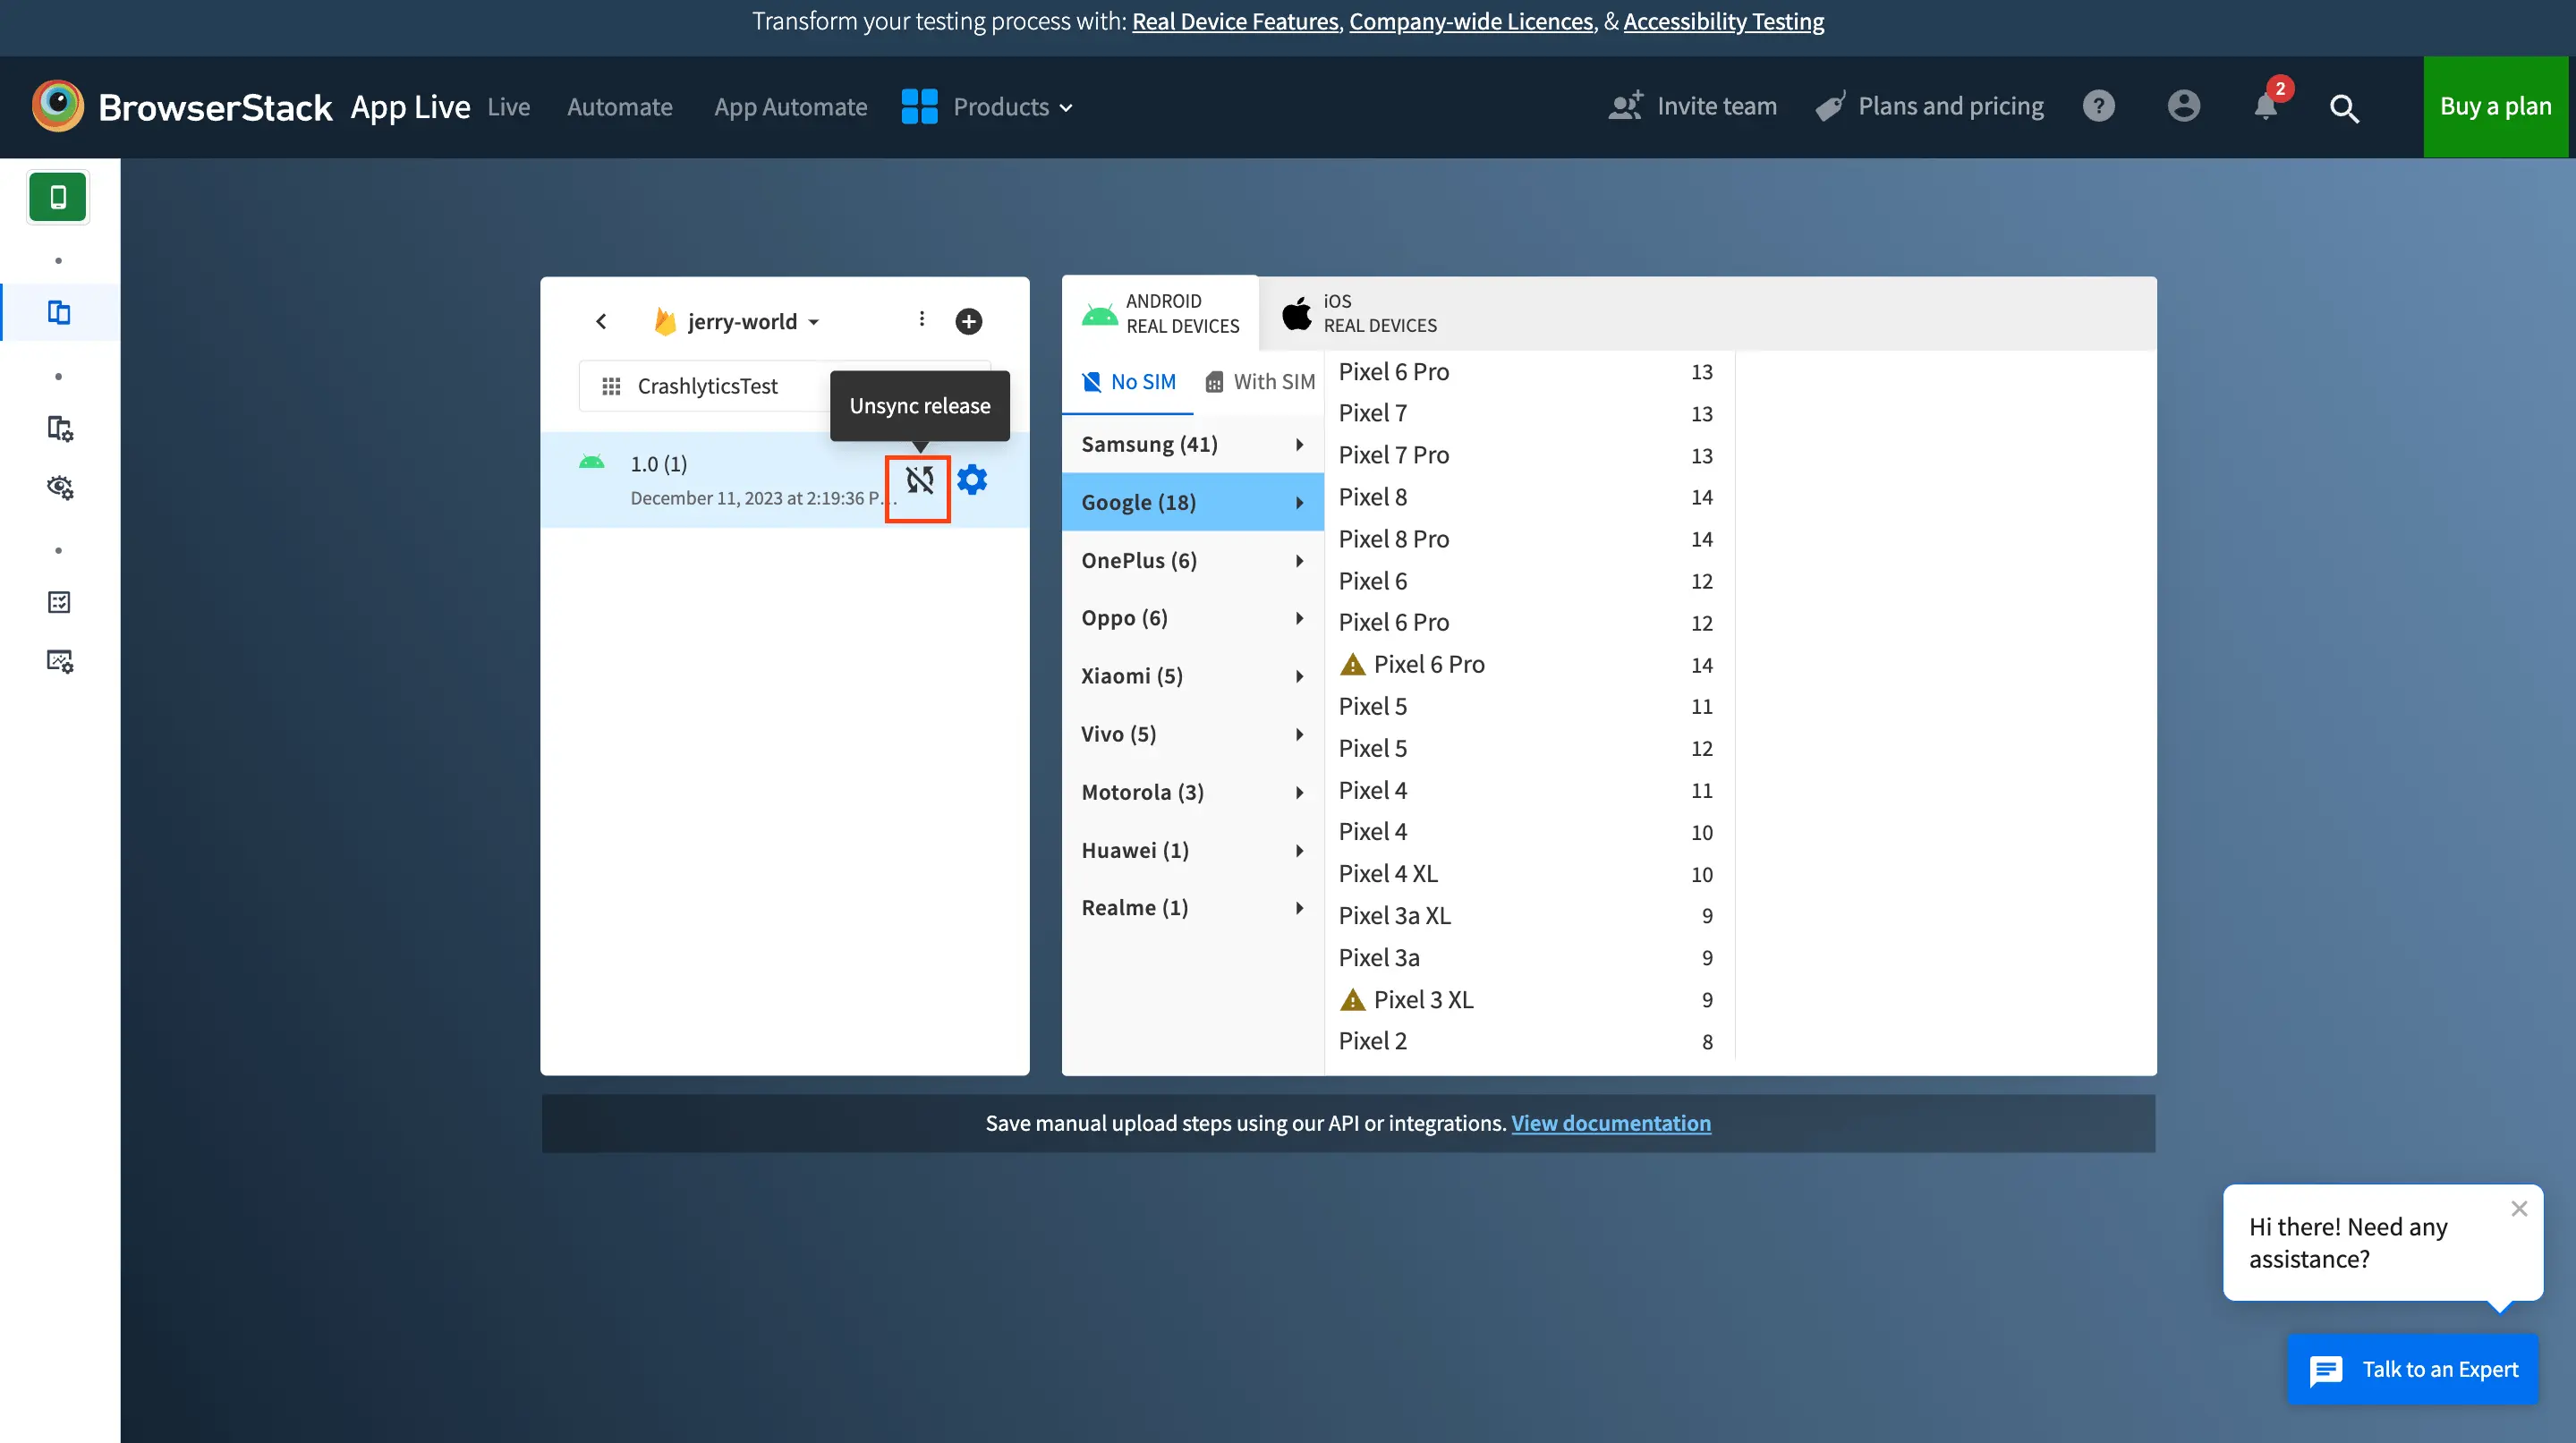The width and height of the screenshot is (2576, 1443).
Task: Open the three-dot options menu
Action: coord(921,319)
